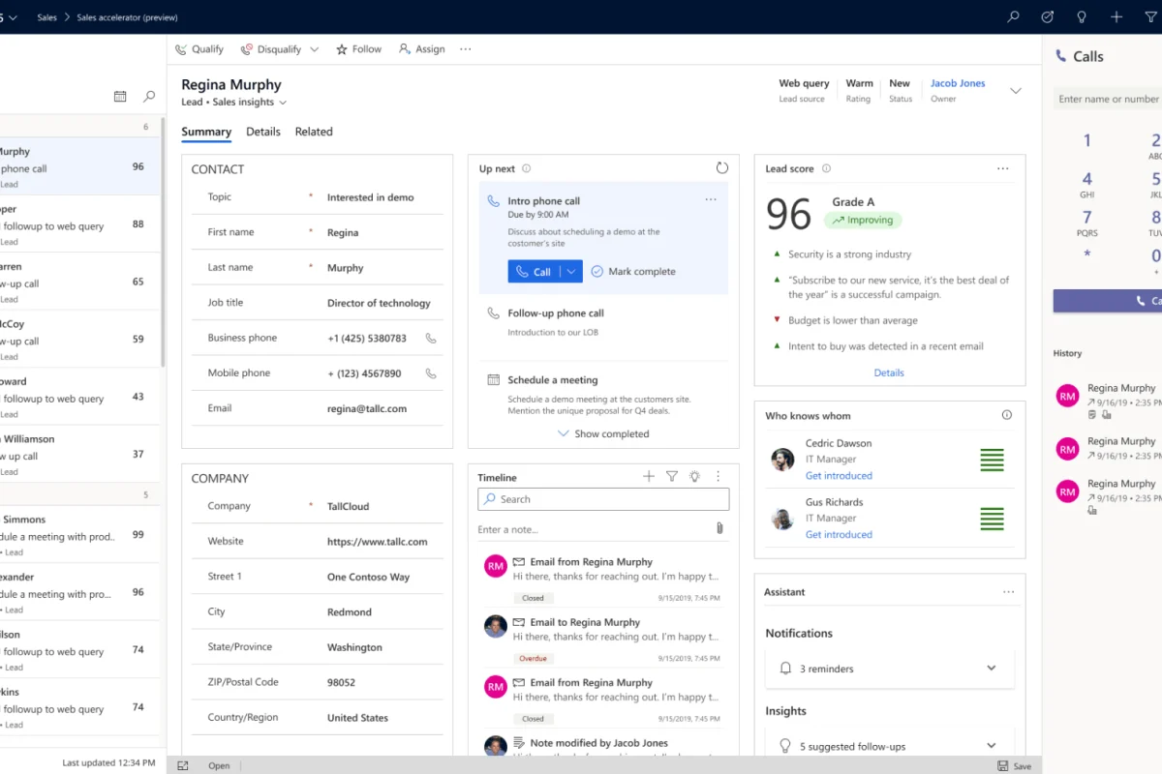Expand the 5 suggested follow-ups insight
The height and width of the screenshot is (774, 1162).
[991, 745]
